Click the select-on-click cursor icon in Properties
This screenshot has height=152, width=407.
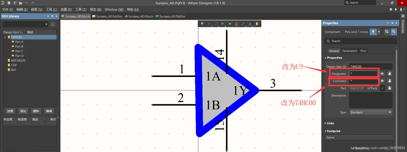(x=387, y=32)
